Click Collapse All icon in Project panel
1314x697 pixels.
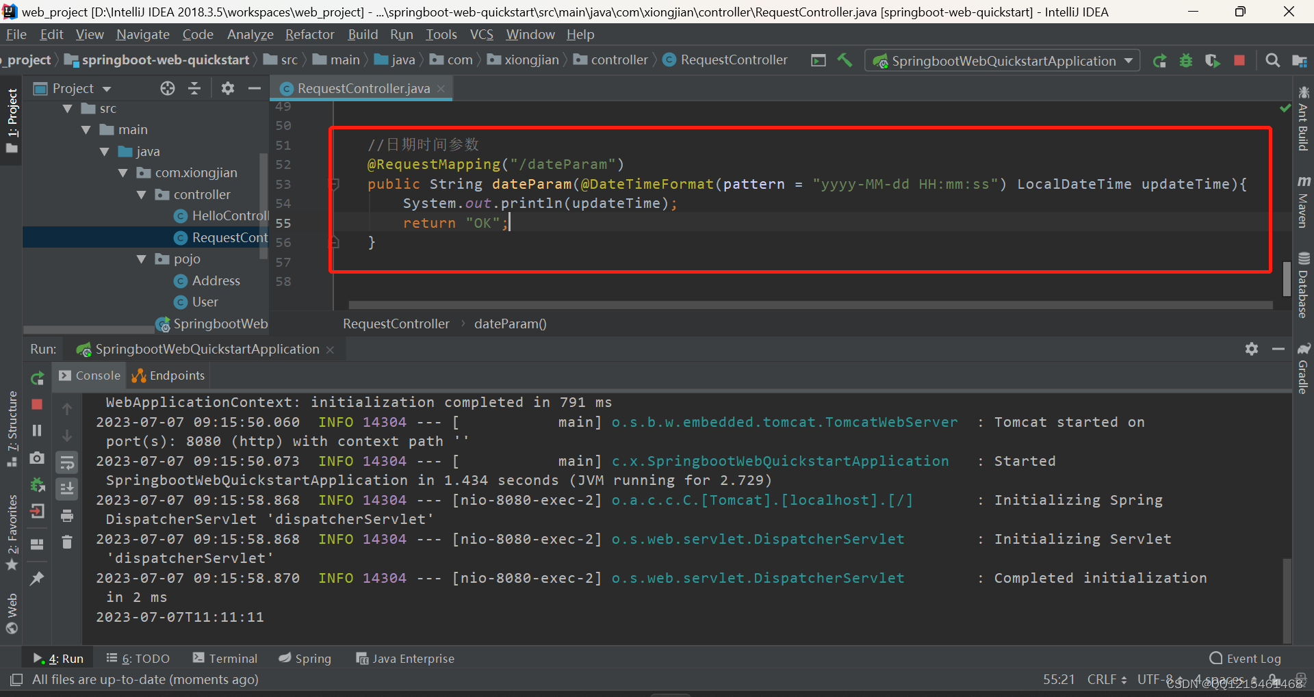pyautogui.click(x=194, y=88)
